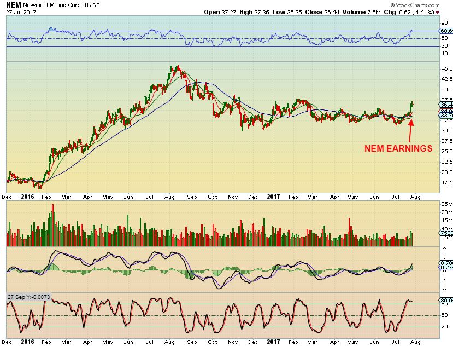Click the 30 level on the RSI axis
The width and height of the screenshot is (453, 346).
444,46
